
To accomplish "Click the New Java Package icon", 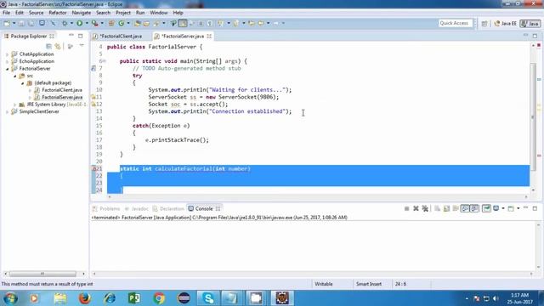I will pyautogui.click(x=111, y=23).
